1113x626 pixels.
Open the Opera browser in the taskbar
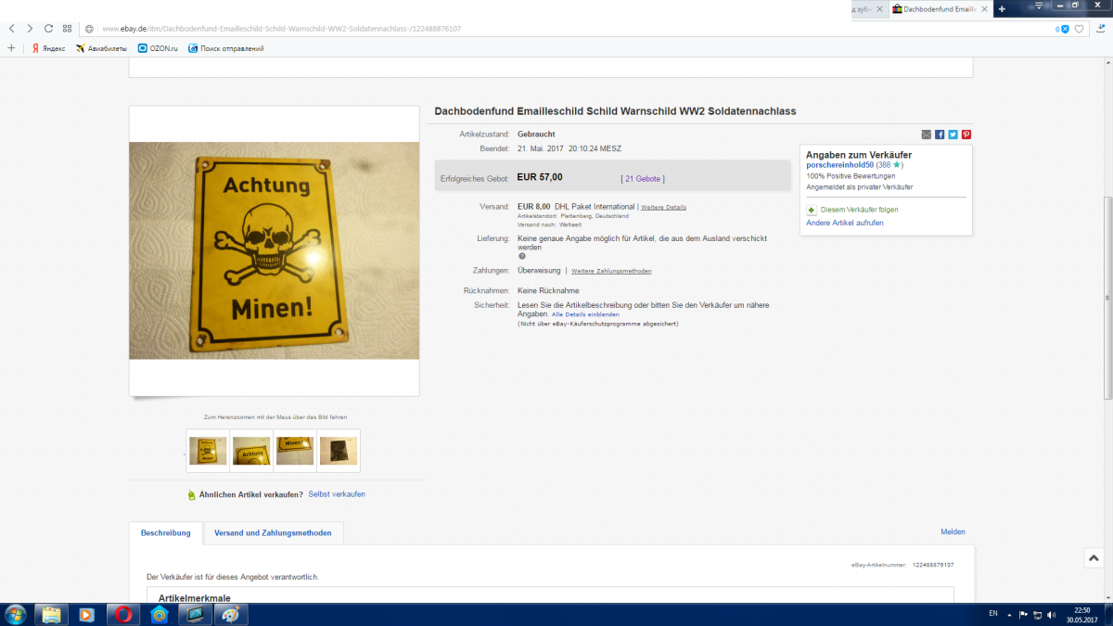(x=123, y=614)
